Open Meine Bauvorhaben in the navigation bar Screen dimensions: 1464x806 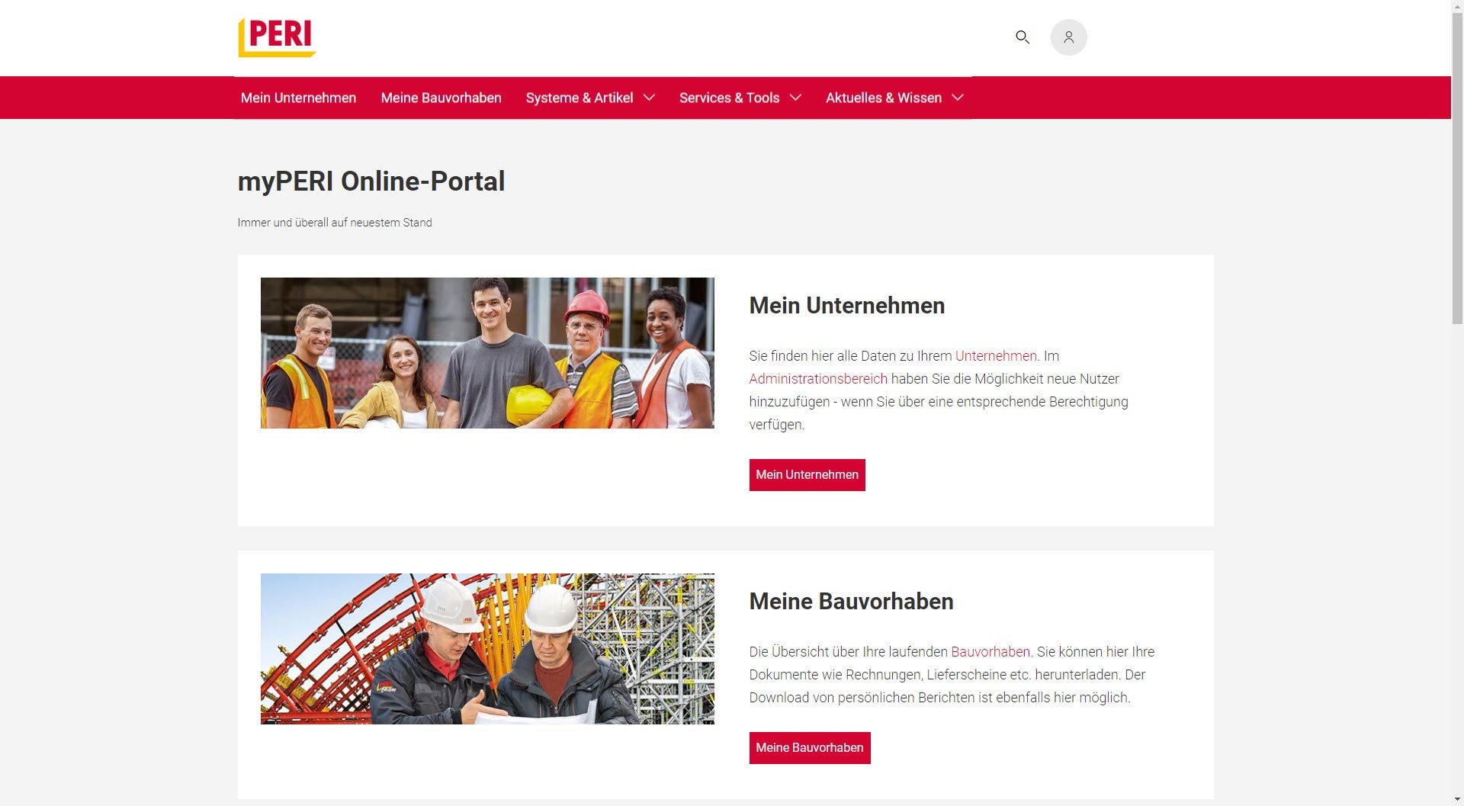point(441,98)
